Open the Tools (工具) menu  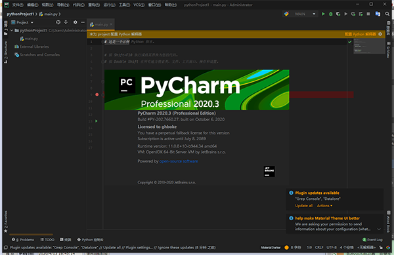pyautogui.click(x=124, y=5)
